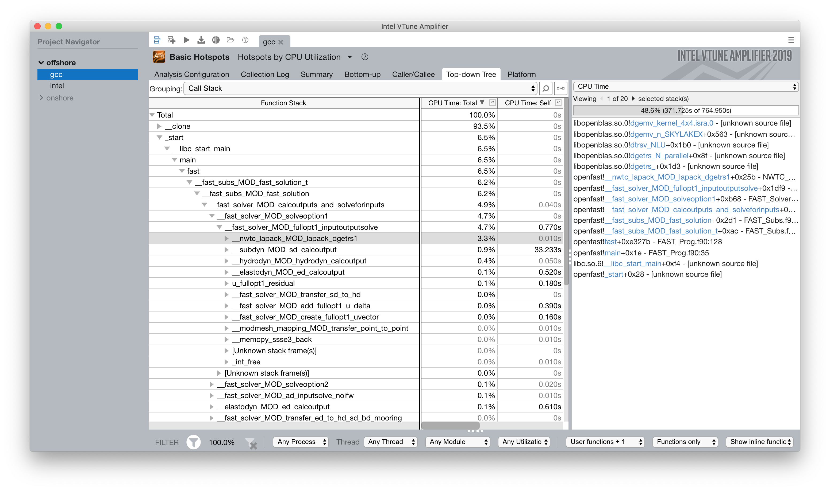Switch to the Summary tab
This screenshot has height=491, width=830.
coord(317,75)
